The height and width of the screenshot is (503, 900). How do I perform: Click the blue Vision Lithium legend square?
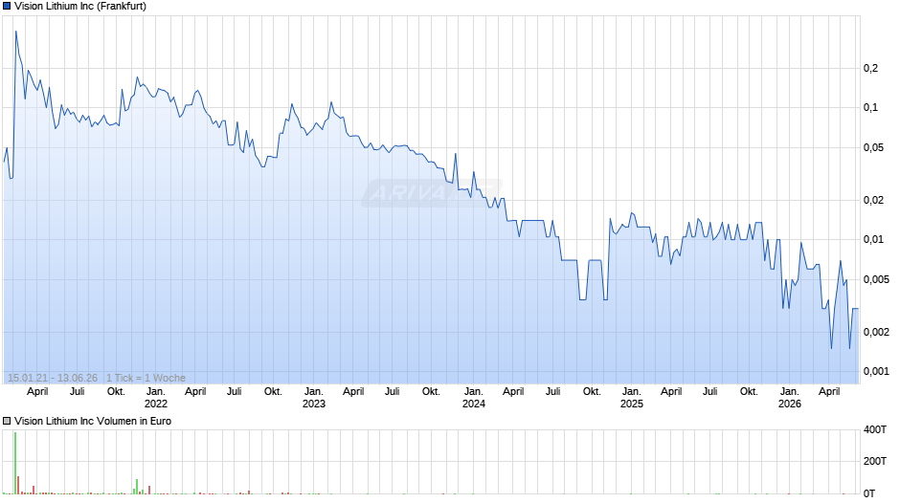point(7,7)
